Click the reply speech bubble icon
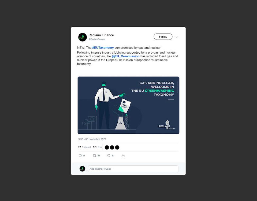Viewport: 257px width, 201px height. point(80,156)
